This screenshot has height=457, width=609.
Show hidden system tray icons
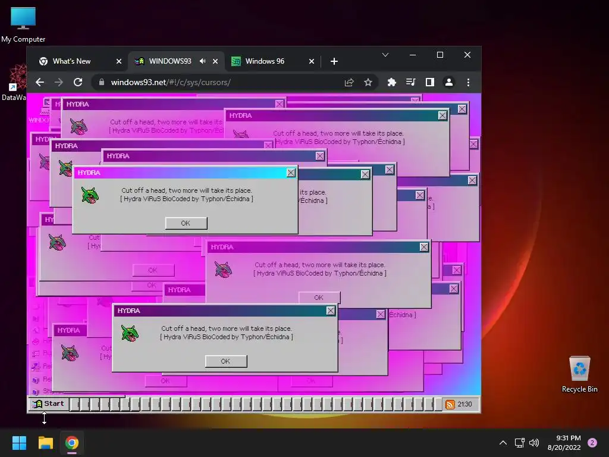coord(503,443)
